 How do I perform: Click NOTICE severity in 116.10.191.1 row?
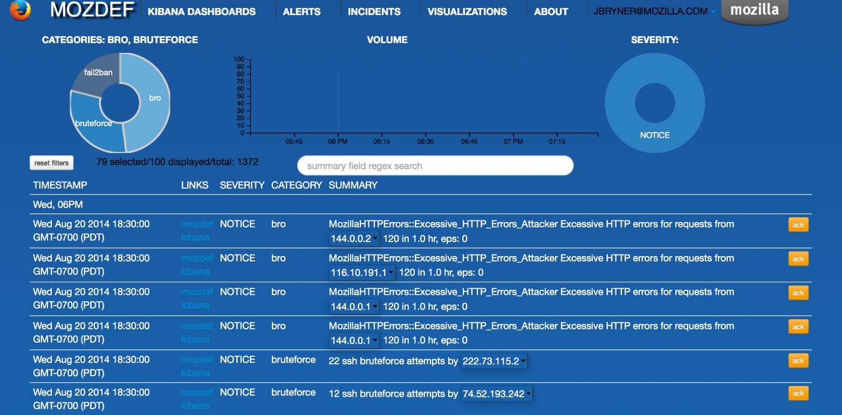click(x=237, y=258)
